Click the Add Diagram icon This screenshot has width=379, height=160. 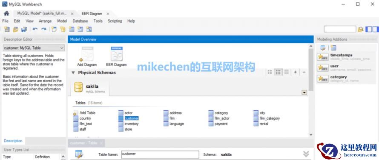(87, 54)
